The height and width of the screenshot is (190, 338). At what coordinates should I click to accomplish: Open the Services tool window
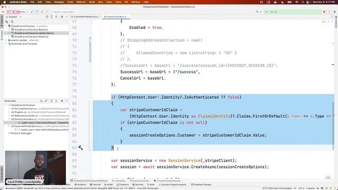click(138, 185)
